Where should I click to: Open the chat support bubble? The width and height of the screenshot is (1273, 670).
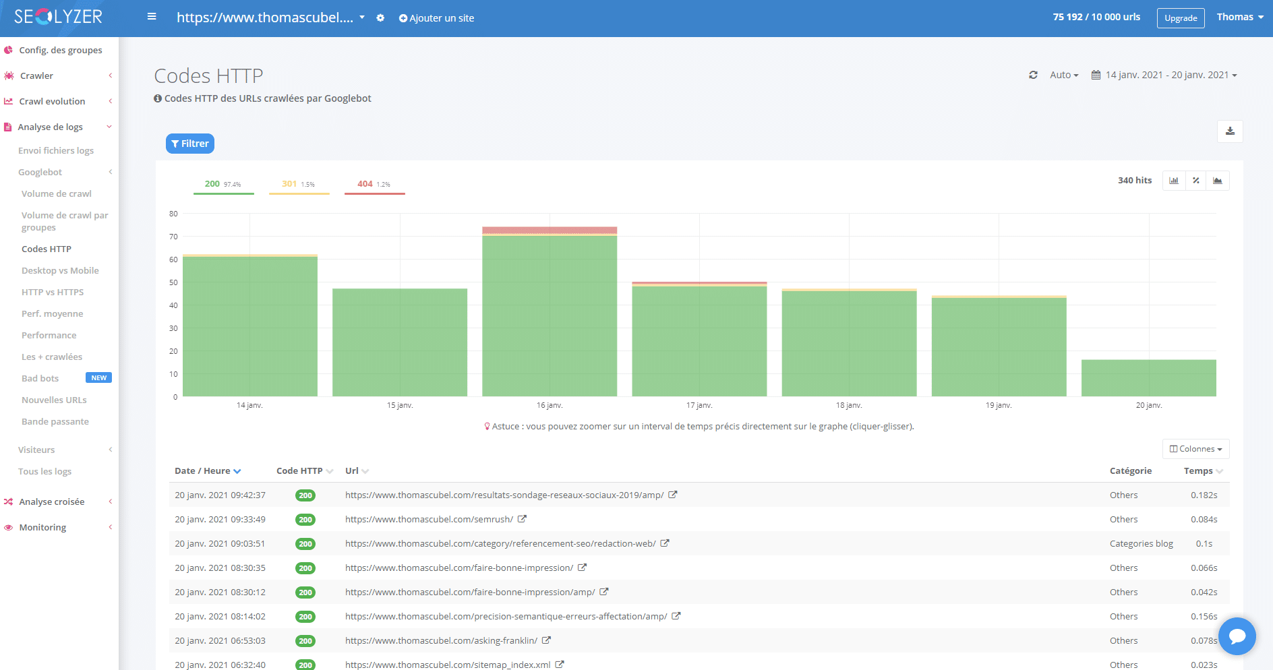click(x=1237, y=636)
